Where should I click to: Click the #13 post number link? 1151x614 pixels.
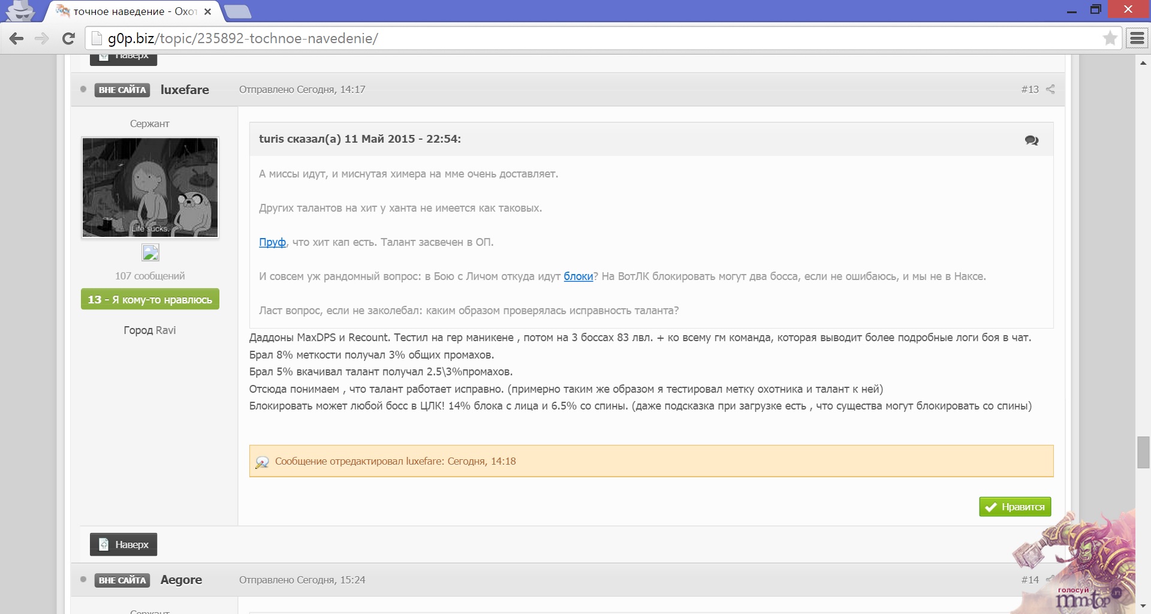pyautogui.click(x=1029, y=89)
